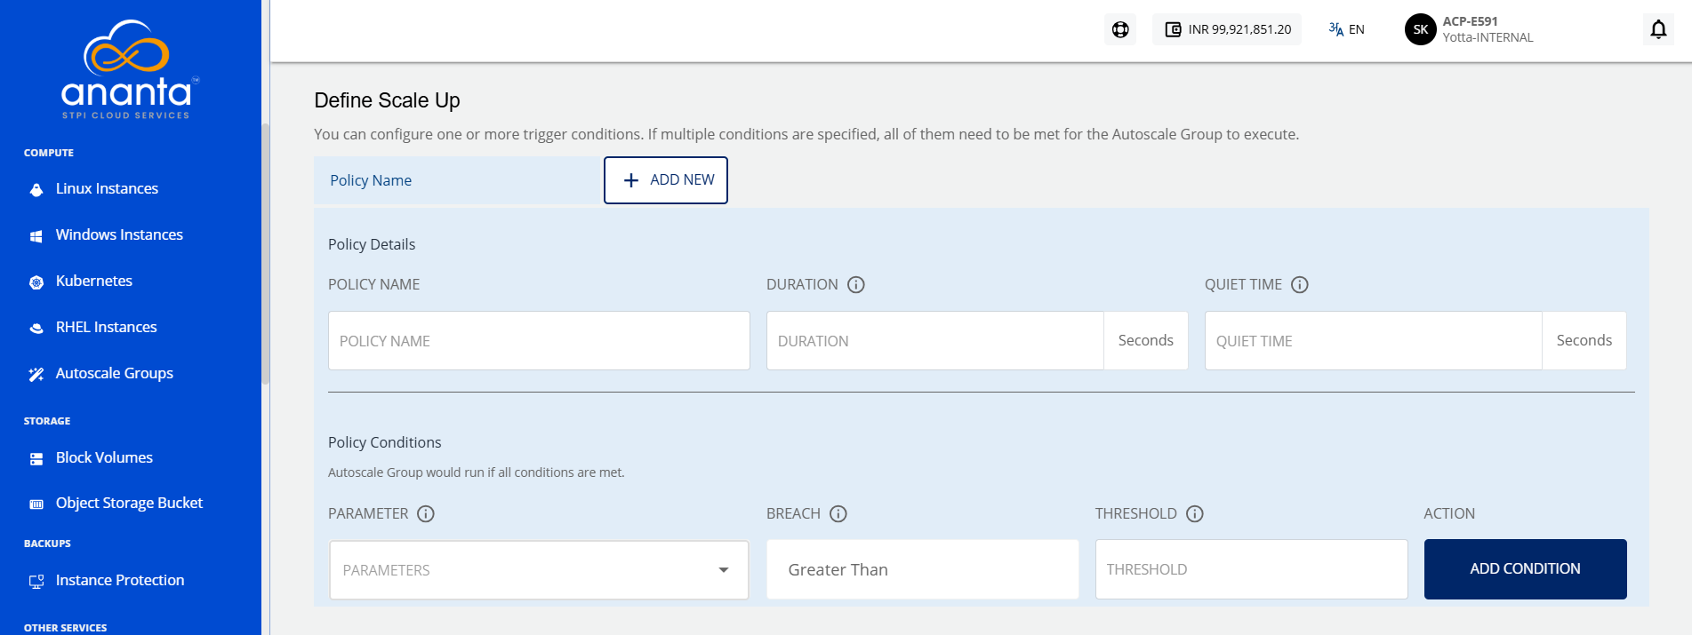Click the Instance Protection monitor icon

(36, 581)
